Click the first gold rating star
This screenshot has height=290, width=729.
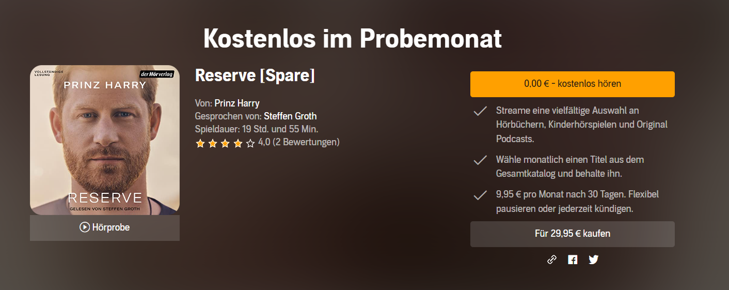pyautogui.click(x=200, y=143)
